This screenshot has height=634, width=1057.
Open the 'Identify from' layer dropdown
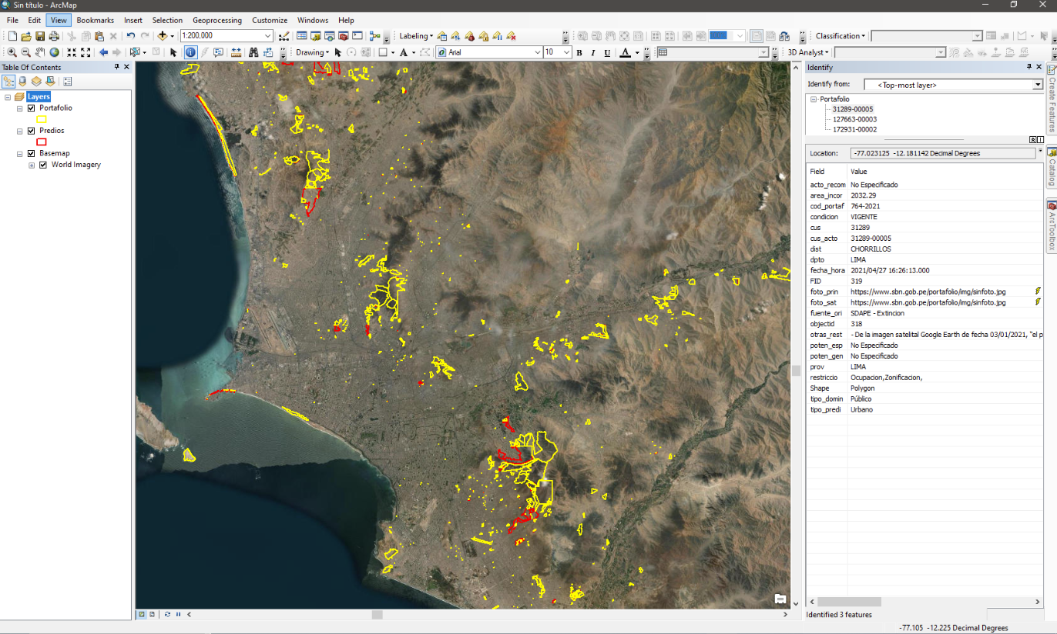1037,85
